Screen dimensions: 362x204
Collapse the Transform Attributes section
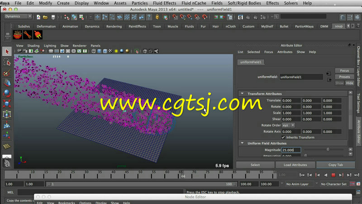point(242,94)
